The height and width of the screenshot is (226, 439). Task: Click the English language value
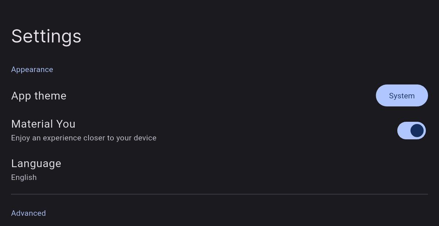coord(24,177)
